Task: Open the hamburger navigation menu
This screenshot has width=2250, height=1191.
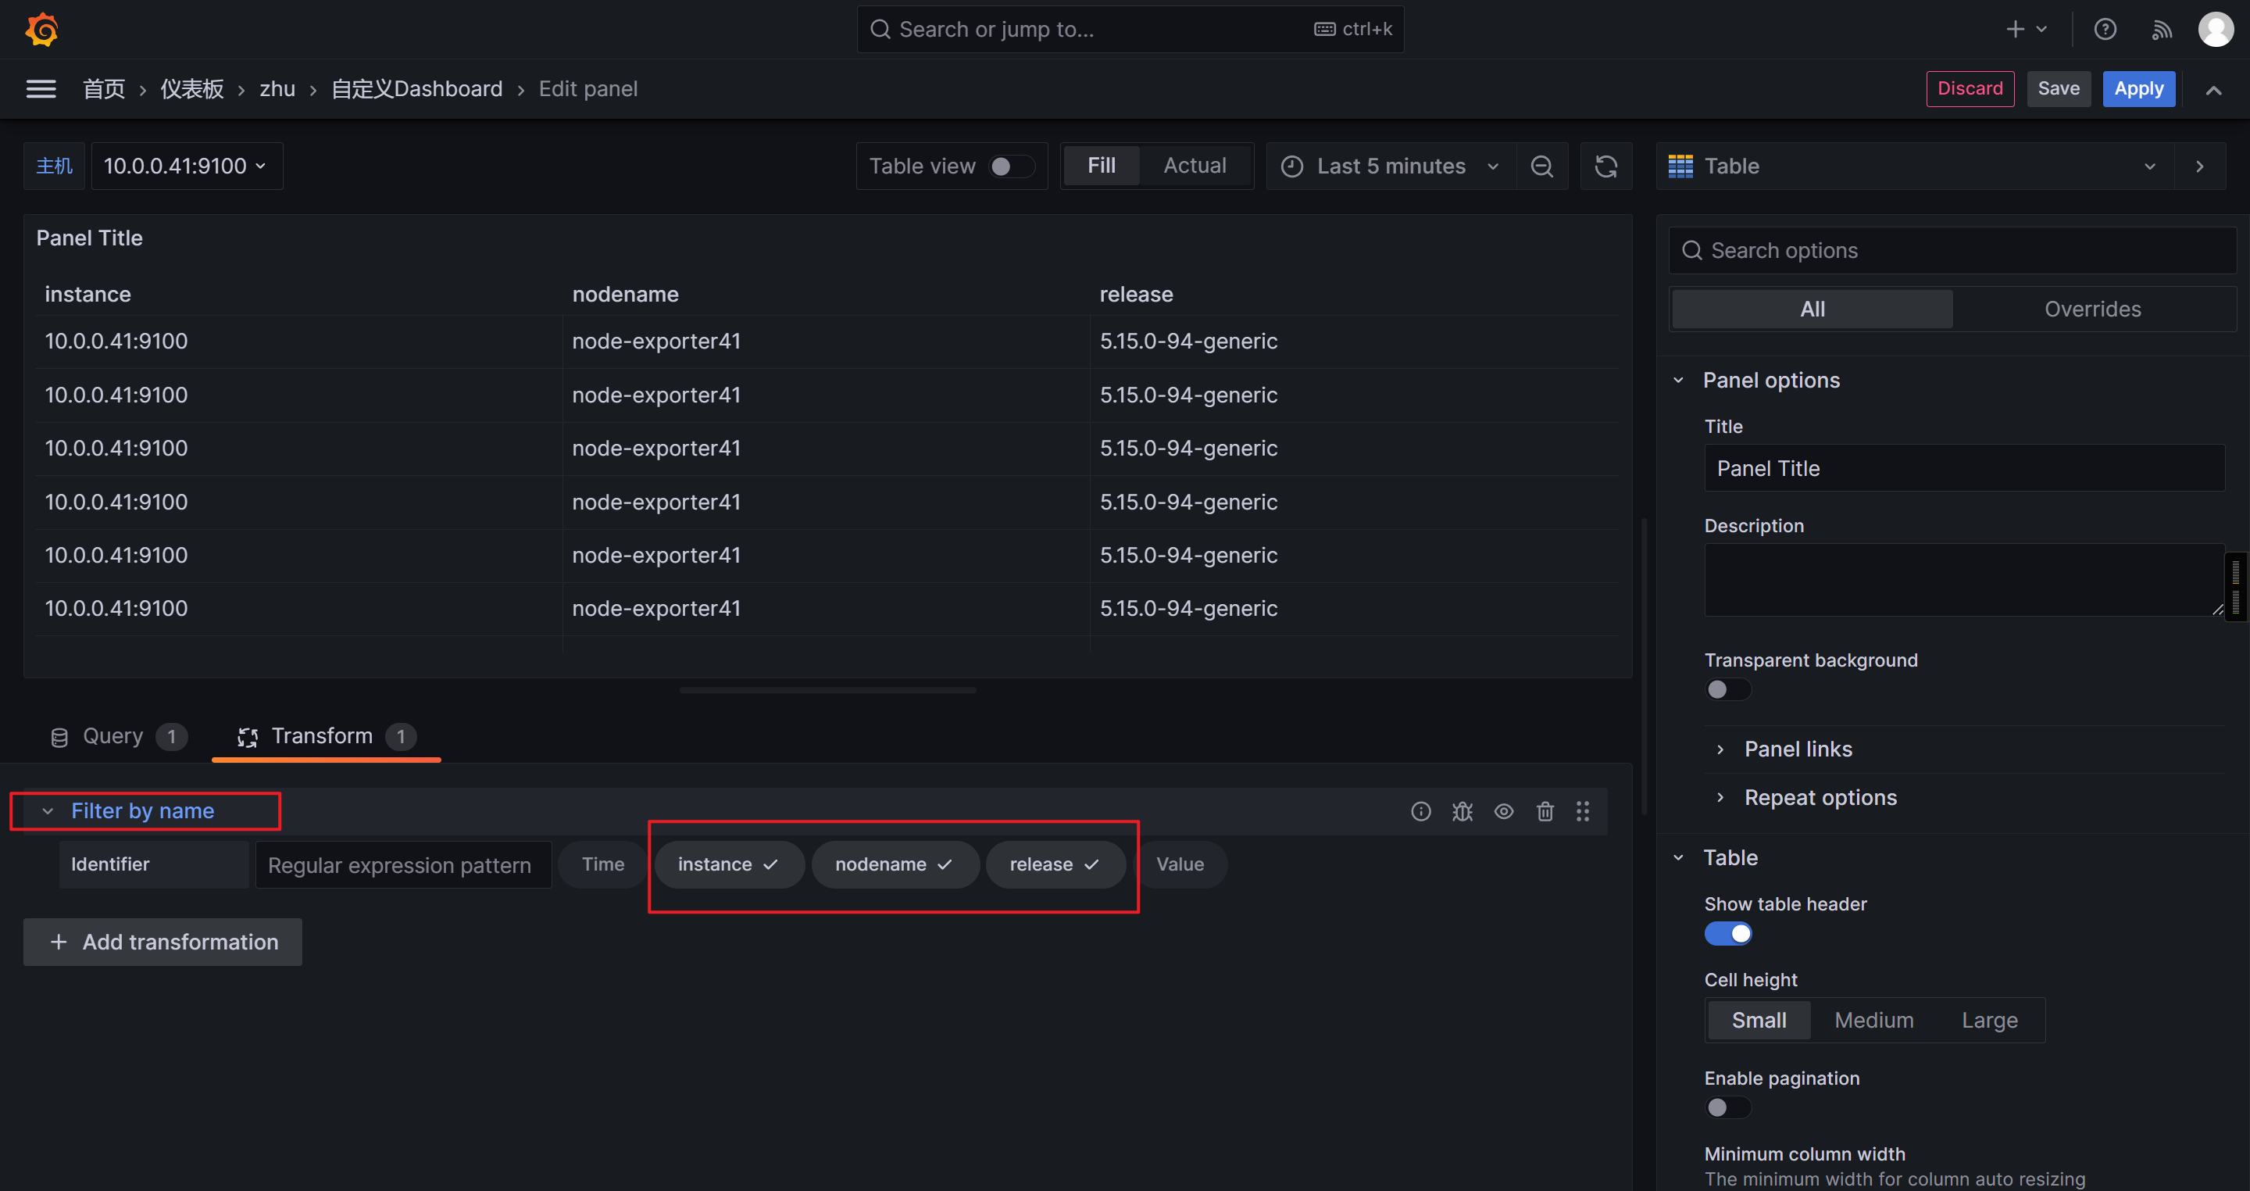Action: (x=41, y=89)
